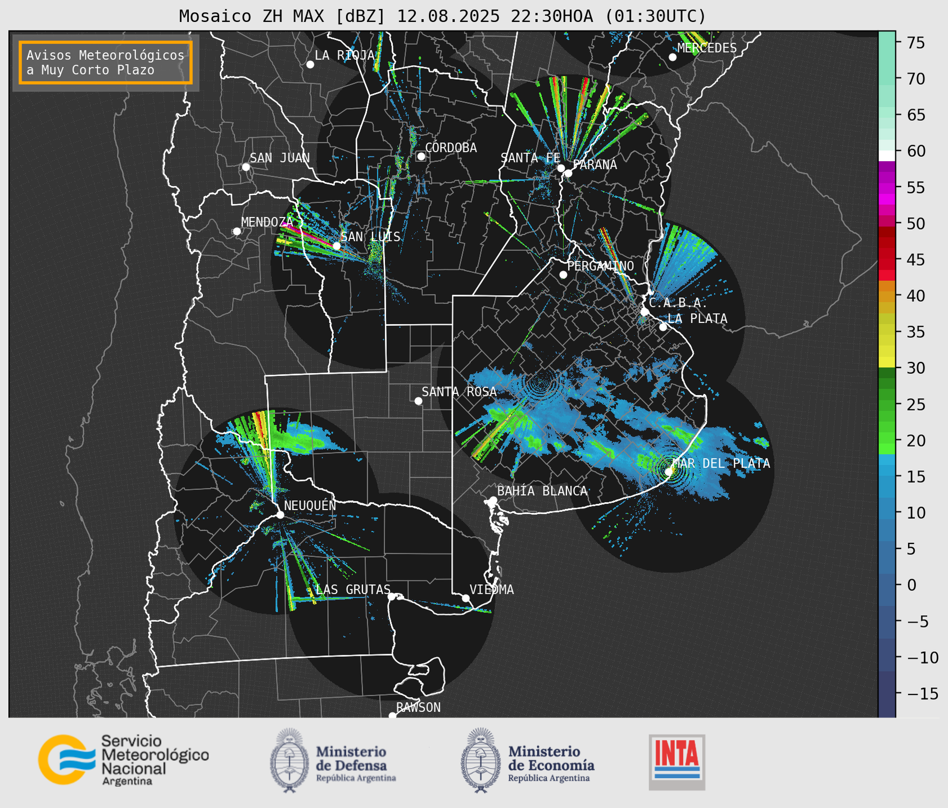Click the Servicio Meteorológico Nacional logo
The width and height of the screenshot is (948, 808).
point(124,760)
